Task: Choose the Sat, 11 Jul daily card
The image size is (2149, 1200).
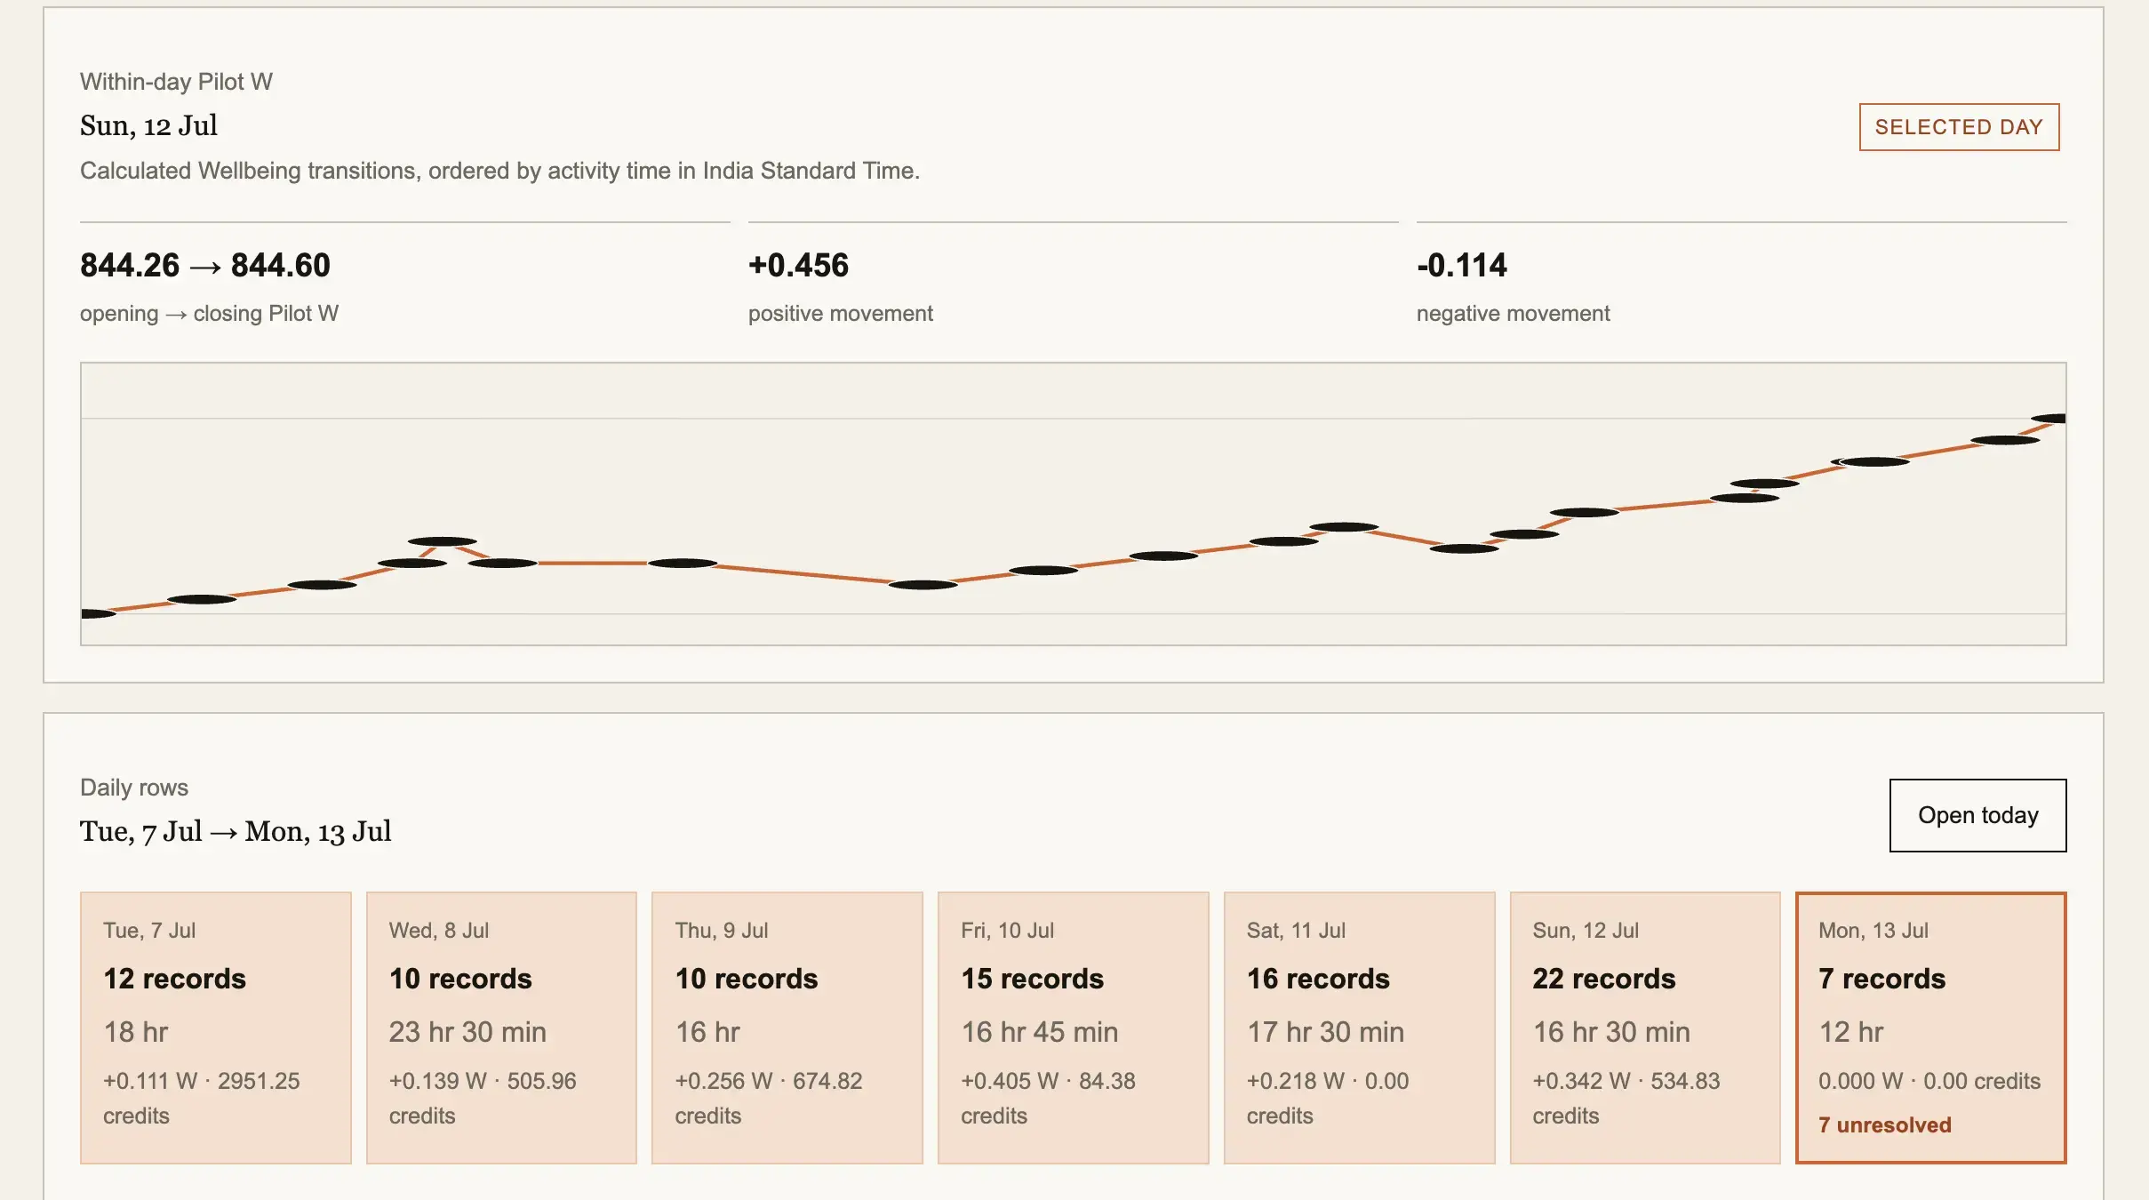Action: pyautogui.click(x=1360, y=1028)
